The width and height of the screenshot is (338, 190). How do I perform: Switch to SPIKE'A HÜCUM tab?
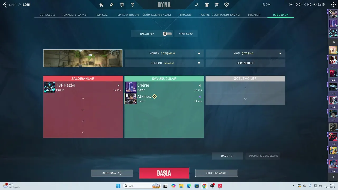[128, 15]
